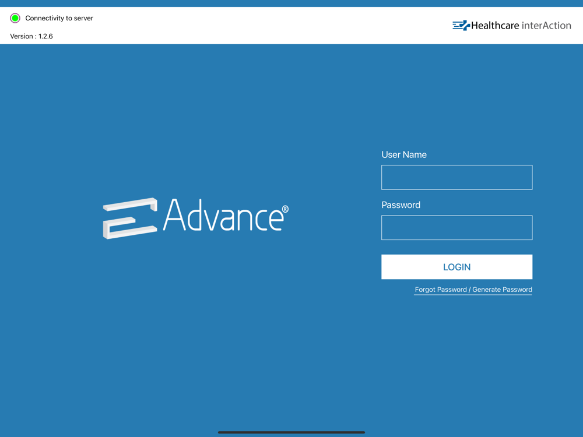The width and height of the screenshot is (583, 437).
Task: Click the 'Version : 1.2.6' text
Action: (x=31, y=36)
